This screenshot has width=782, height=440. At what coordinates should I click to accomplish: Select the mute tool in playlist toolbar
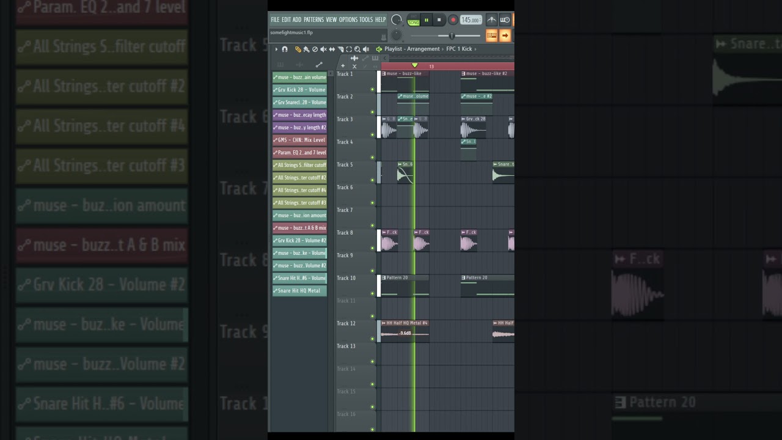click(x=323, y=49)
